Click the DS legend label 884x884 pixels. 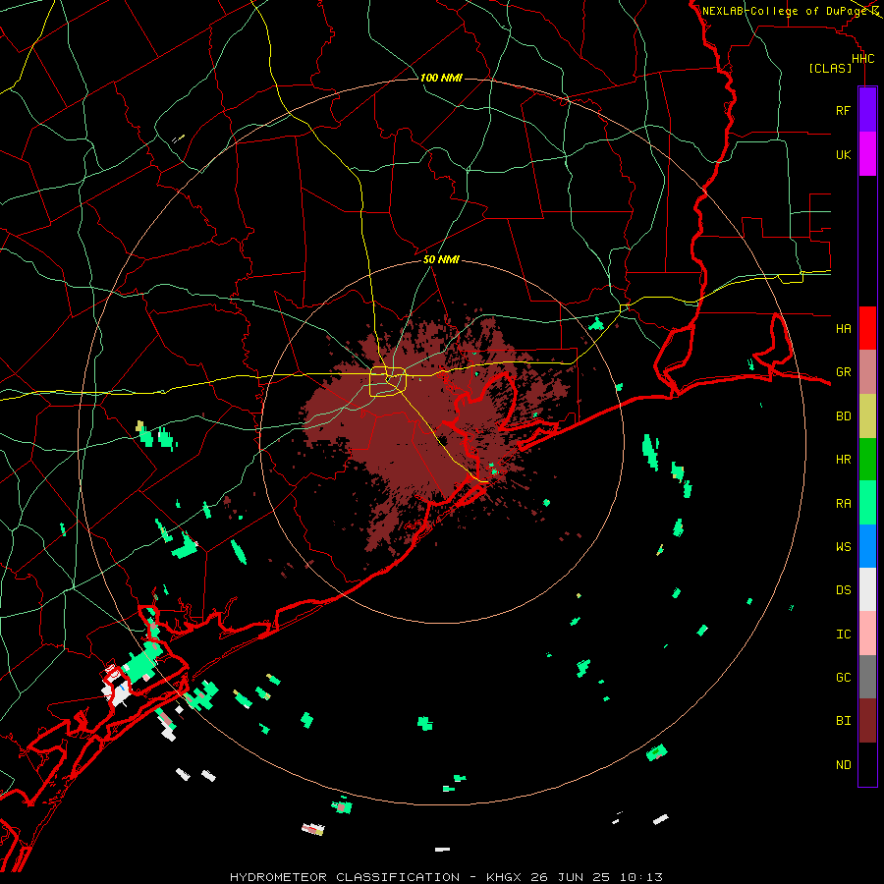point(844,590)
